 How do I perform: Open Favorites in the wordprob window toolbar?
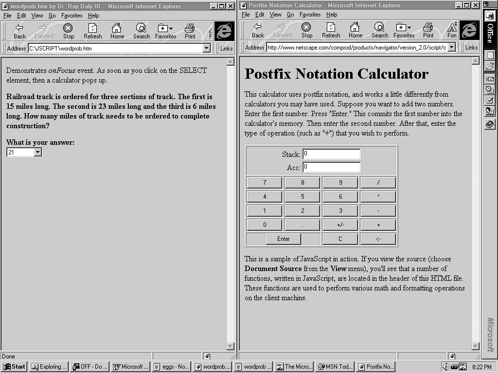click(x=165, y=32)
